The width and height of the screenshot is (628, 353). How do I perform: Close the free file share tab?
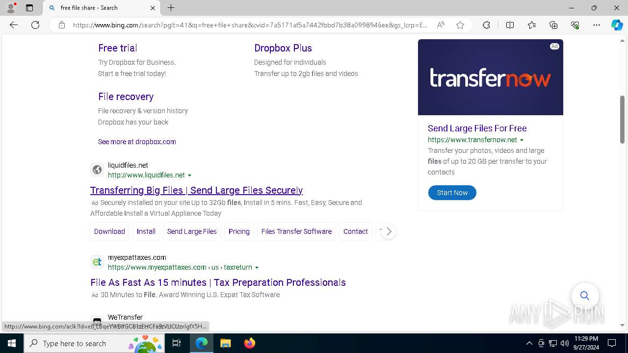click(x=153, y=8)
